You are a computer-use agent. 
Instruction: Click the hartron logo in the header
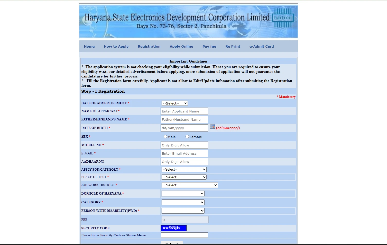point(283,18)
